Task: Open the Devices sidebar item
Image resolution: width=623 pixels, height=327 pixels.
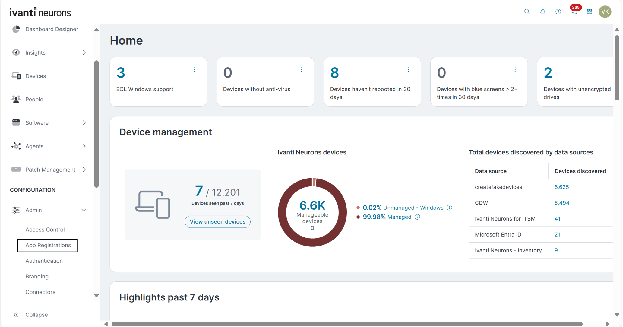Action: pos(36,76)
